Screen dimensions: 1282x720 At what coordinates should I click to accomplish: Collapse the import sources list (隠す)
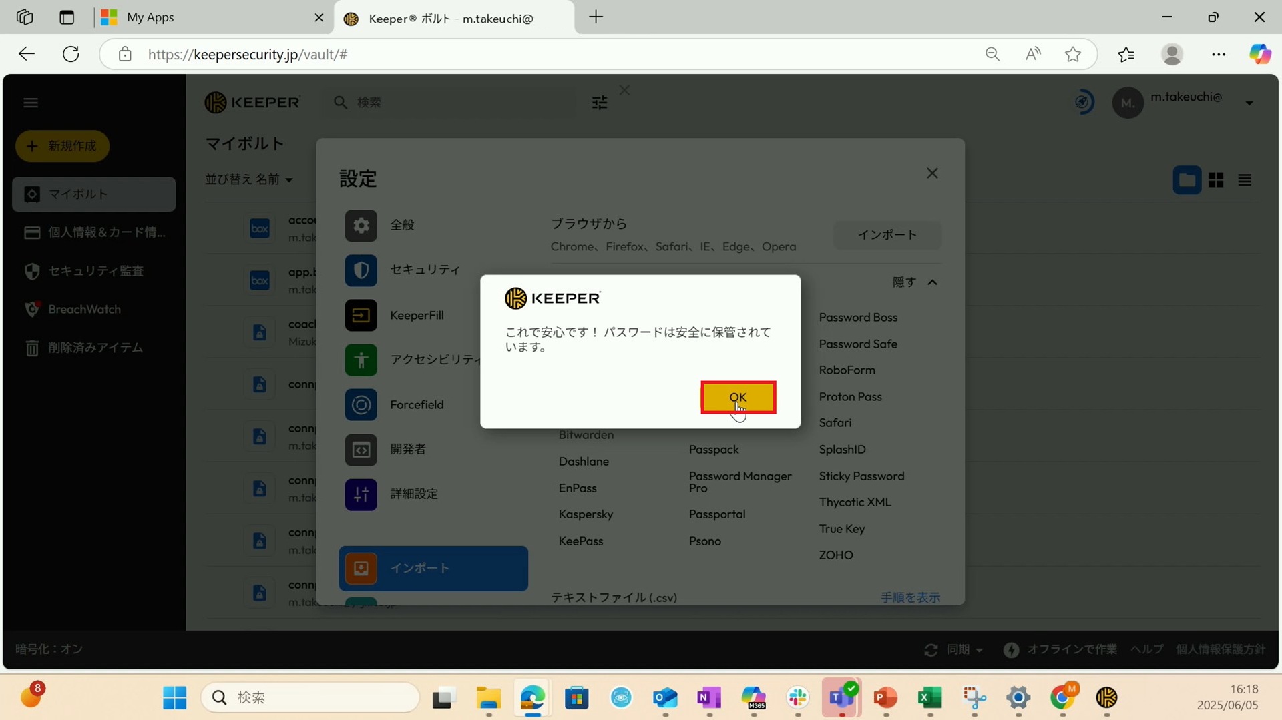tap(915, 282)
